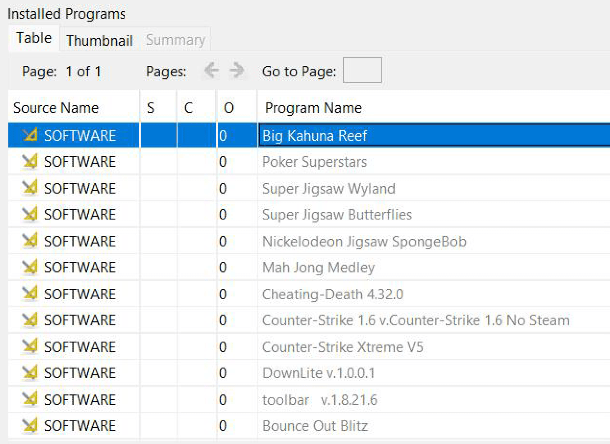Screen dimensions: 610x444
Task: Click the SOFTWARE icon in Big Kahuna Reef row
Action: [30, 135]
